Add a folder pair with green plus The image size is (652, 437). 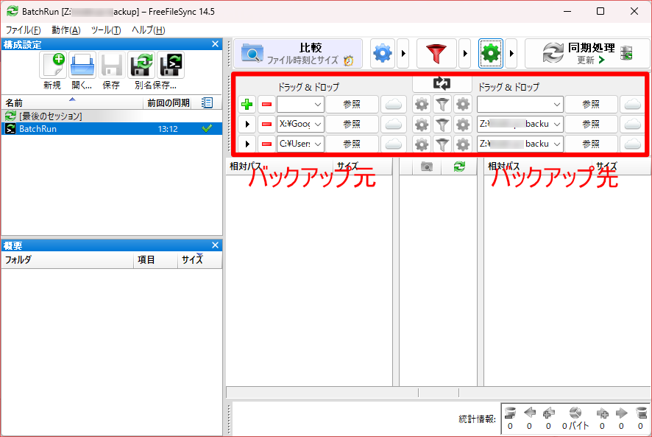tap(247, 105)
